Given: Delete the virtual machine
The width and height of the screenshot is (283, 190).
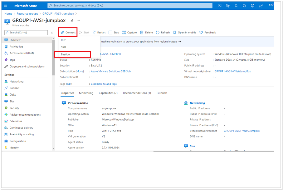Looking at the screenshot, I should tap(147, 32).
